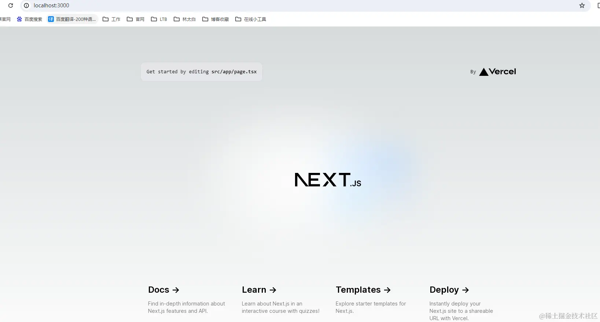The image size is (600, 322).
Task: Open the 林太白 bookmark folder
Action: tap(185, 19)
